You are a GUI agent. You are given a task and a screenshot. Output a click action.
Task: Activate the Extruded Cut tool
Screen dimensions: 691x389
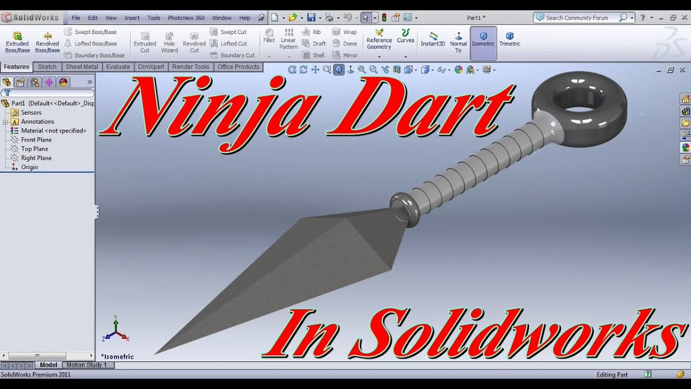click(145, 43)
